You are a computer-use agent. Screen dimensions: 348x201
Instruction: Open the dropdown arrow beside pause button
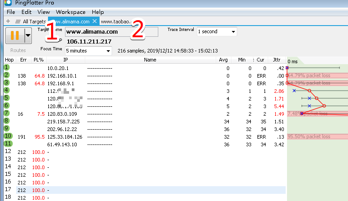pos(28,35)
